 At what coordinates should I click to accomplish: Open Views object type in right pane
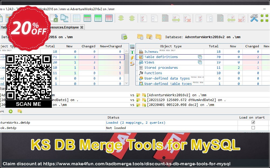tap(149, 62)
